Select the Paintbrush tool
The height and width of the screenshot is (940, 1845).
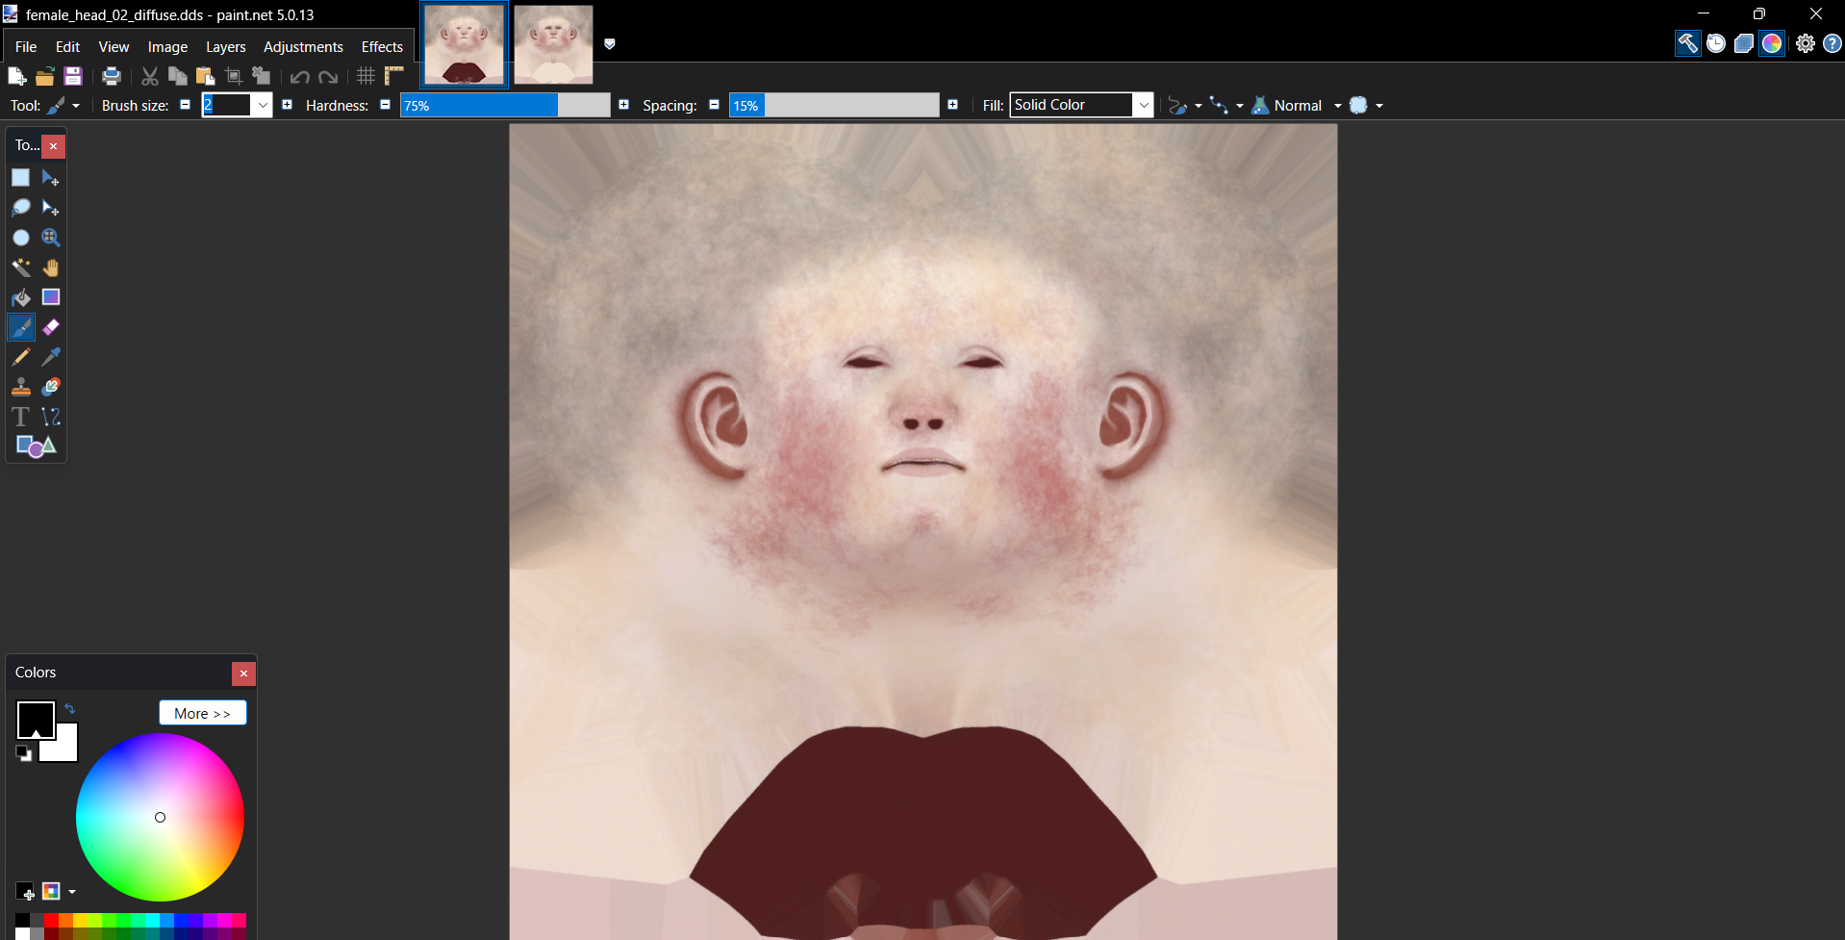21,327
